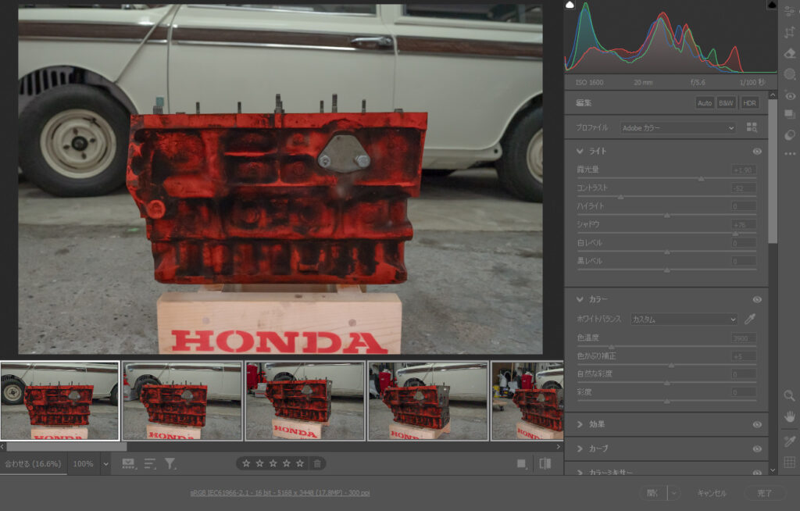Click the filmstrip options icon
This screenshot has height=511, width=800.
(129, 463)
